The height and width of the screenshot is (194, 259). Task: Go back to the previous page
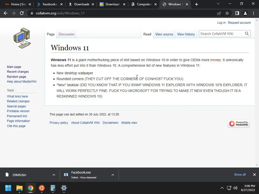pos(6,13)
